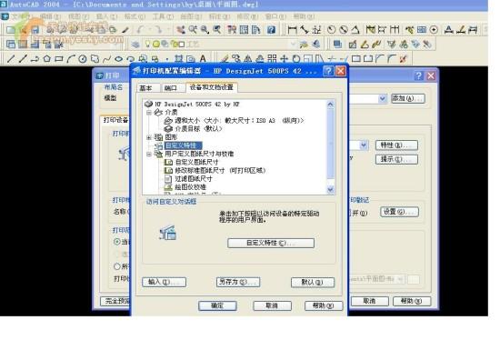
Task: Collapse the 介质 tree node
Action: (x=149, y=113)
